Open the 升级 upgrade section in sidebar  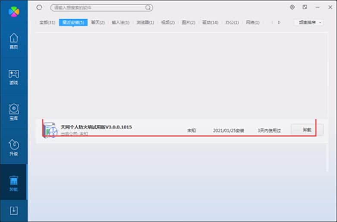[14, 148]
